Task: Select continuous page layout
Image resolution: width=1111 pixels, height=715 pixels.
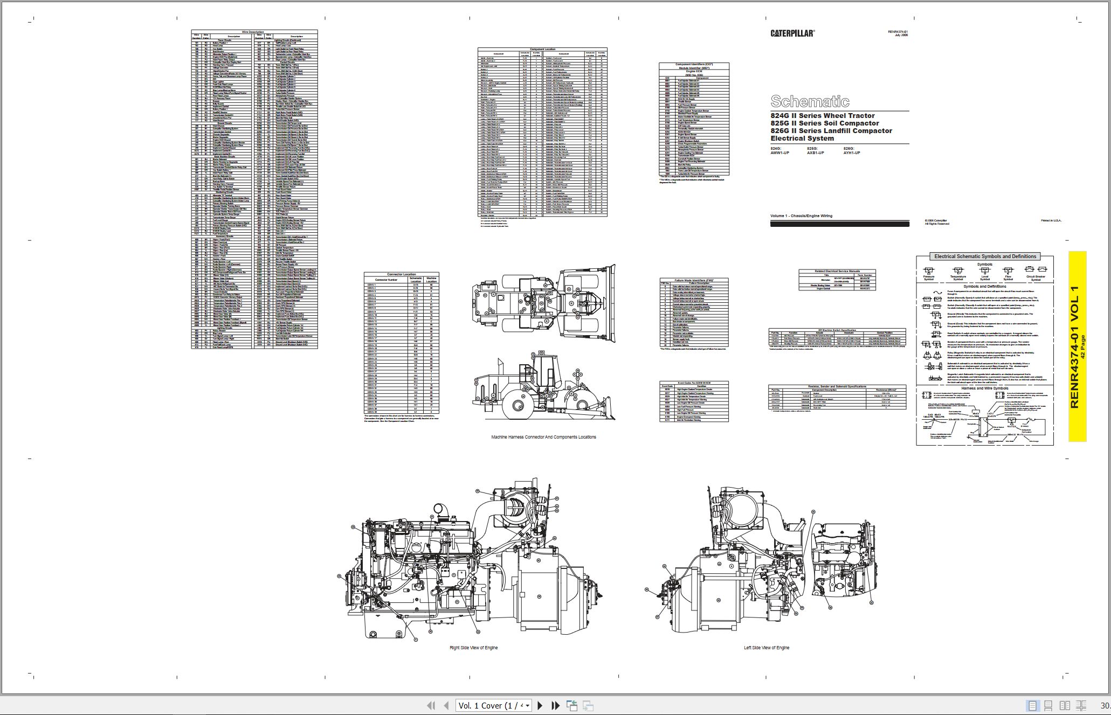Action: coord(1048,705)
